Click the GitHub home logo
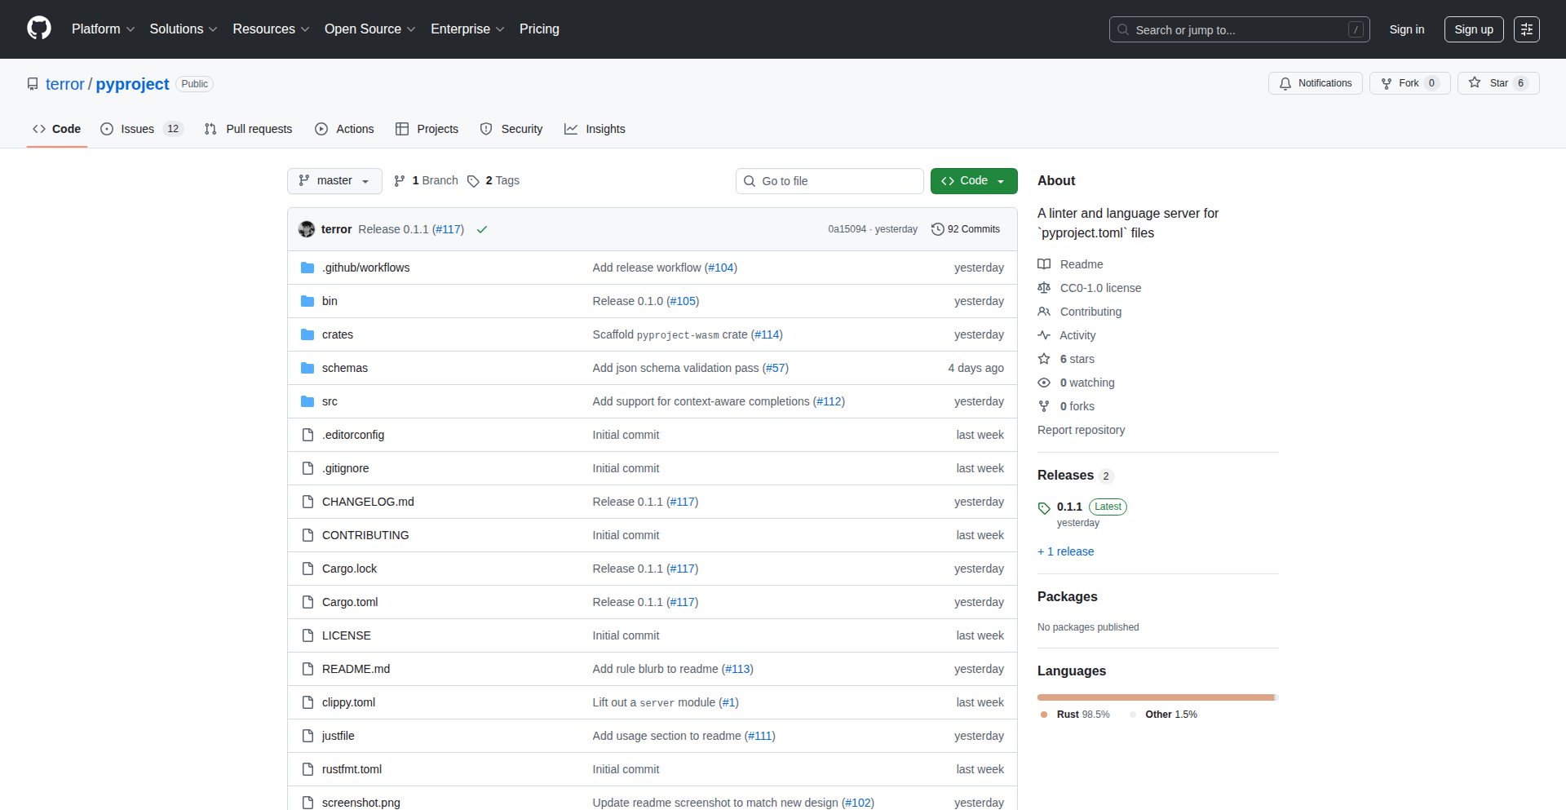The height and width of the screenshot is (810, 1566). [x=38, y=29]
